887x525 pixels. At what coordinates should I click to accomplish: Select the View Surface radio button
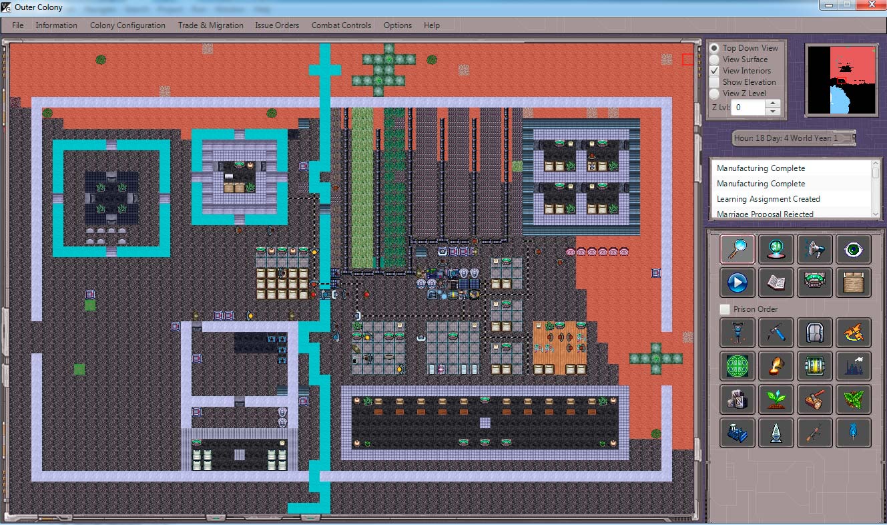coord(714,59)
